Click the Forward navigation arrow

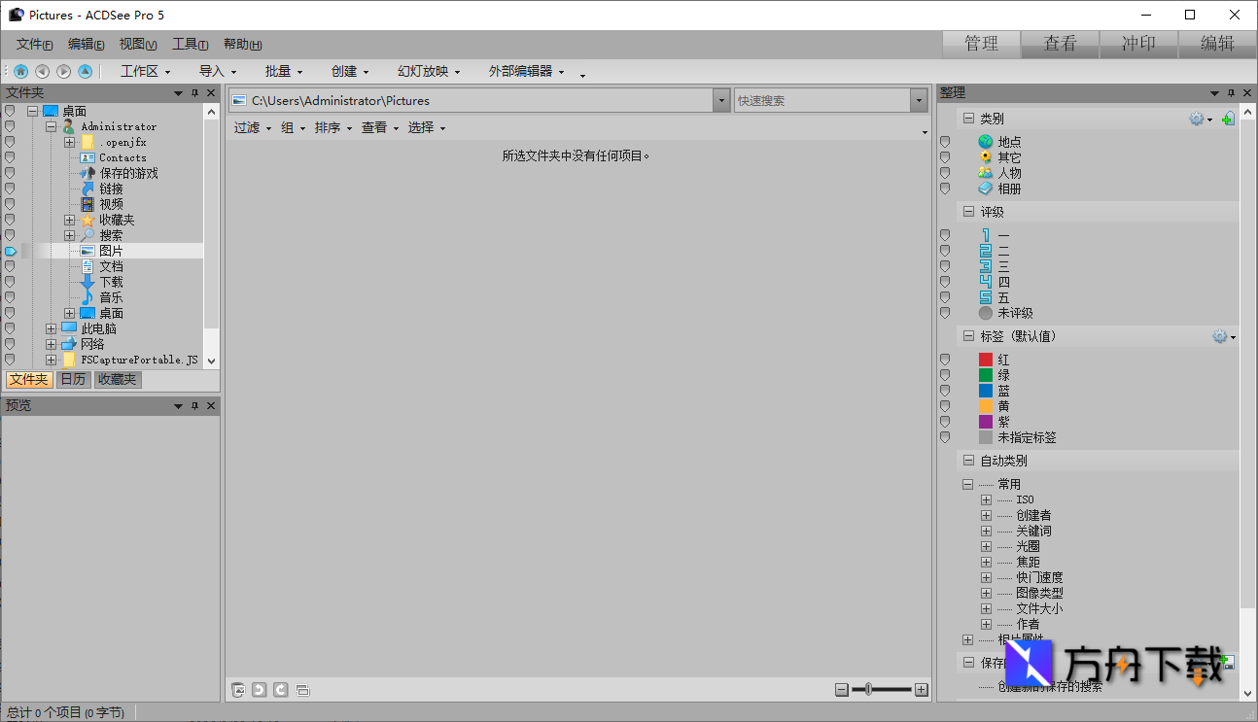63,71
